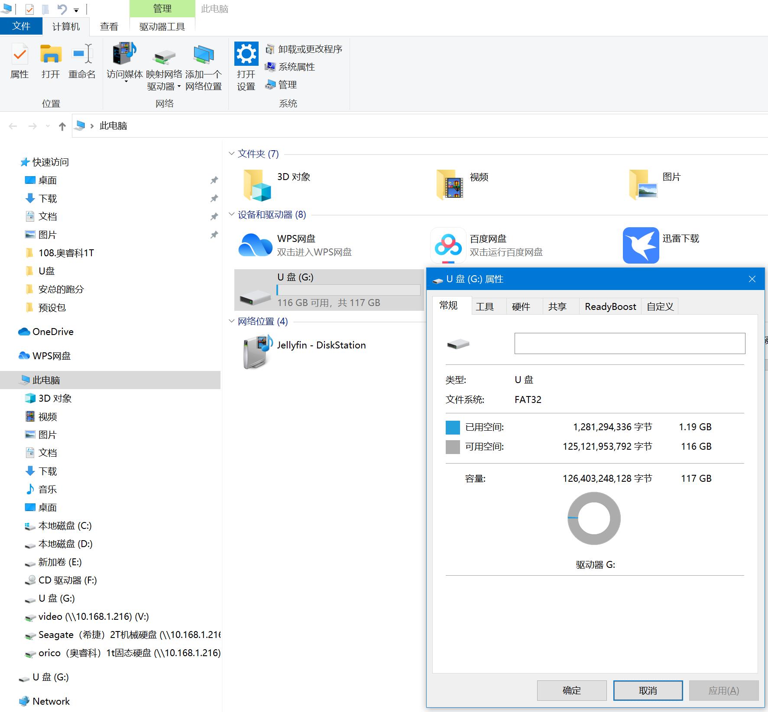Switch to ReadyBoost tab in properties dialog
This screenshot has height=712, width=768.
coord(610,306)
